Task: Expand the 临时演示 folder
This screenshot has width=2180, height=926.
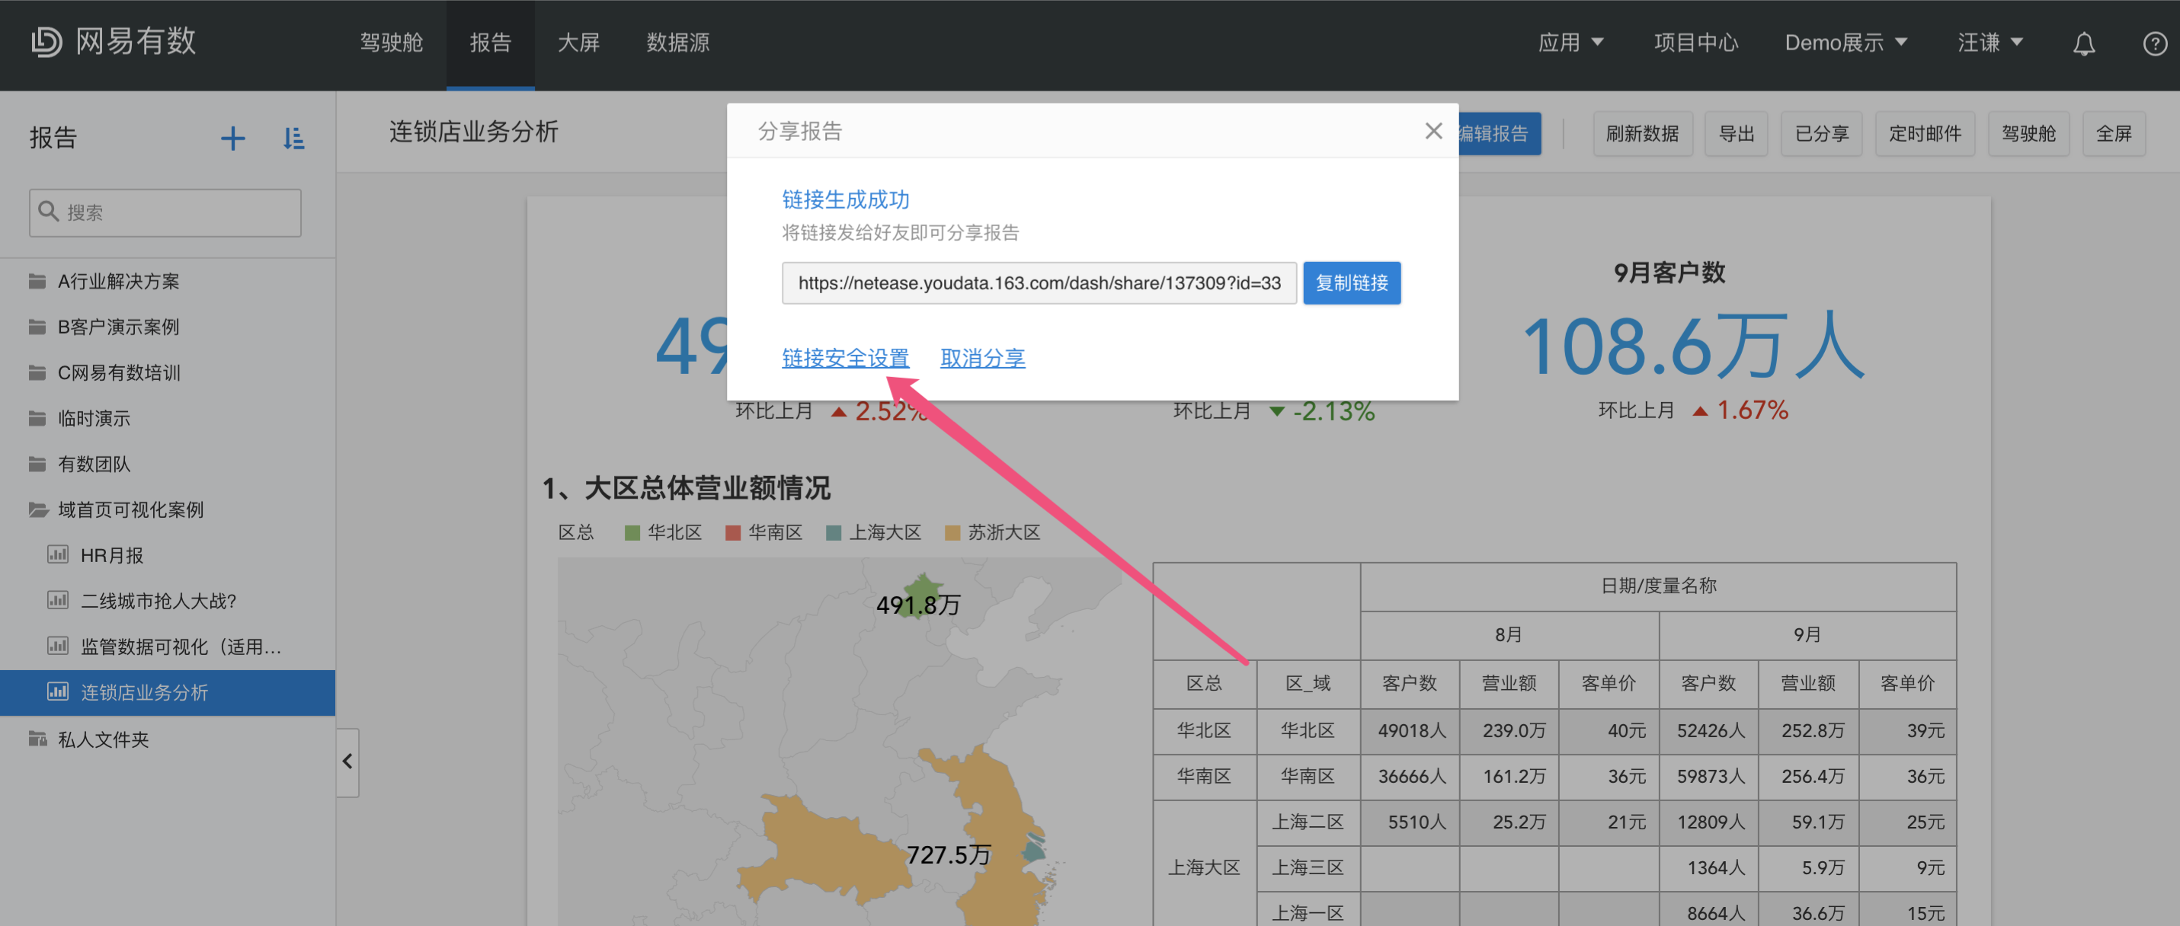Action: [168, 419]
